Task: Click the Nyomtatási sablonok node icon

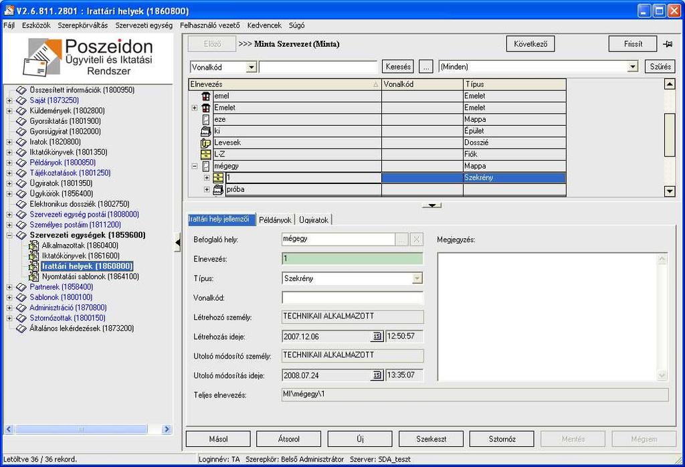Action: [x=33, y=277]
